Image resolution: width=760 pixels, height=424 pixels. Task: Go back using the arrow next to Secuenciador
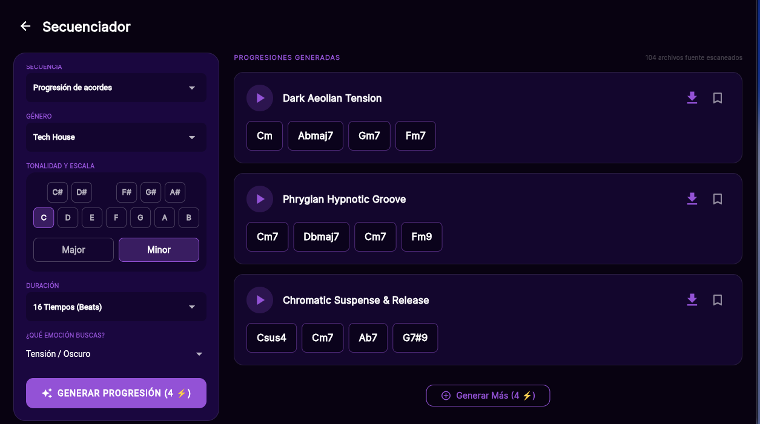(x=25, y=26)
